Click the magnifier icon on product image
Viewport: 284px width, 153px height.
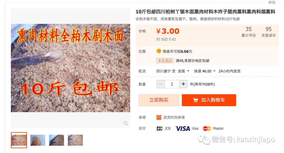pos(126,123)
